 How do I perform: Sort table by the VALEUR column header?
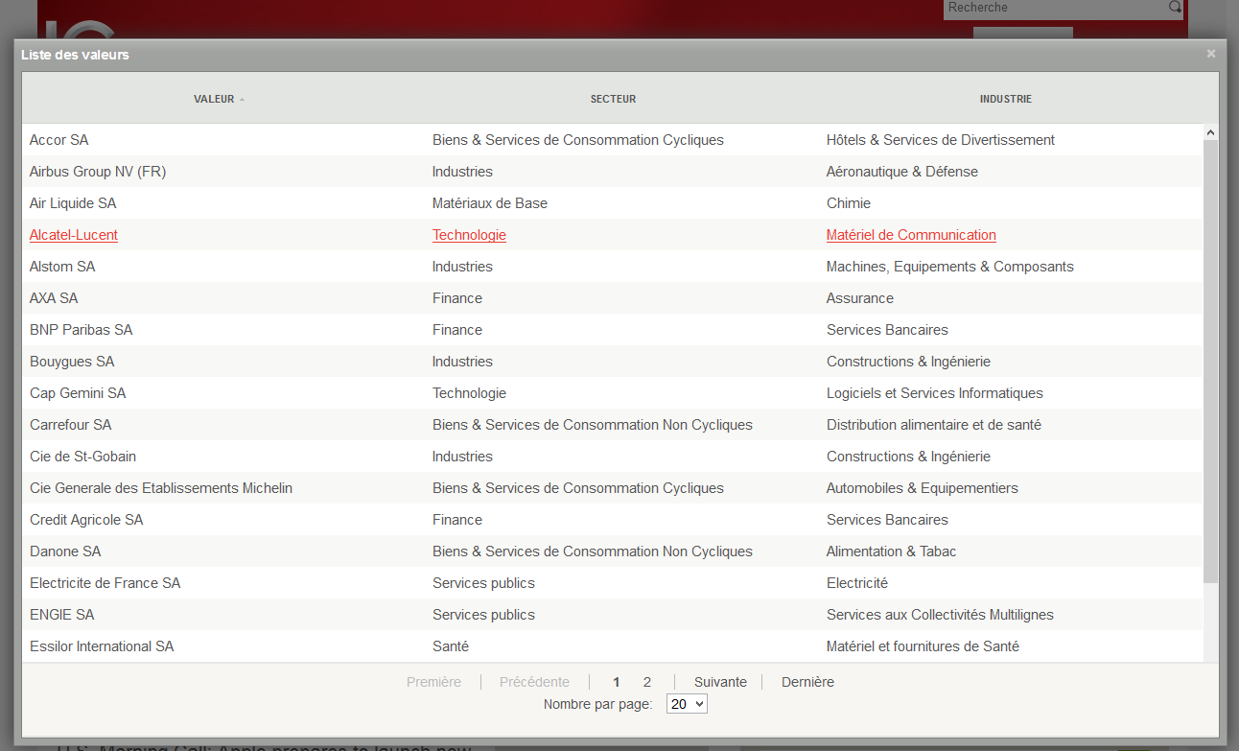click(214, 99)
